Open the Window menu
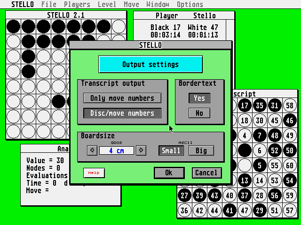The image size is (301, 225). 158,4
